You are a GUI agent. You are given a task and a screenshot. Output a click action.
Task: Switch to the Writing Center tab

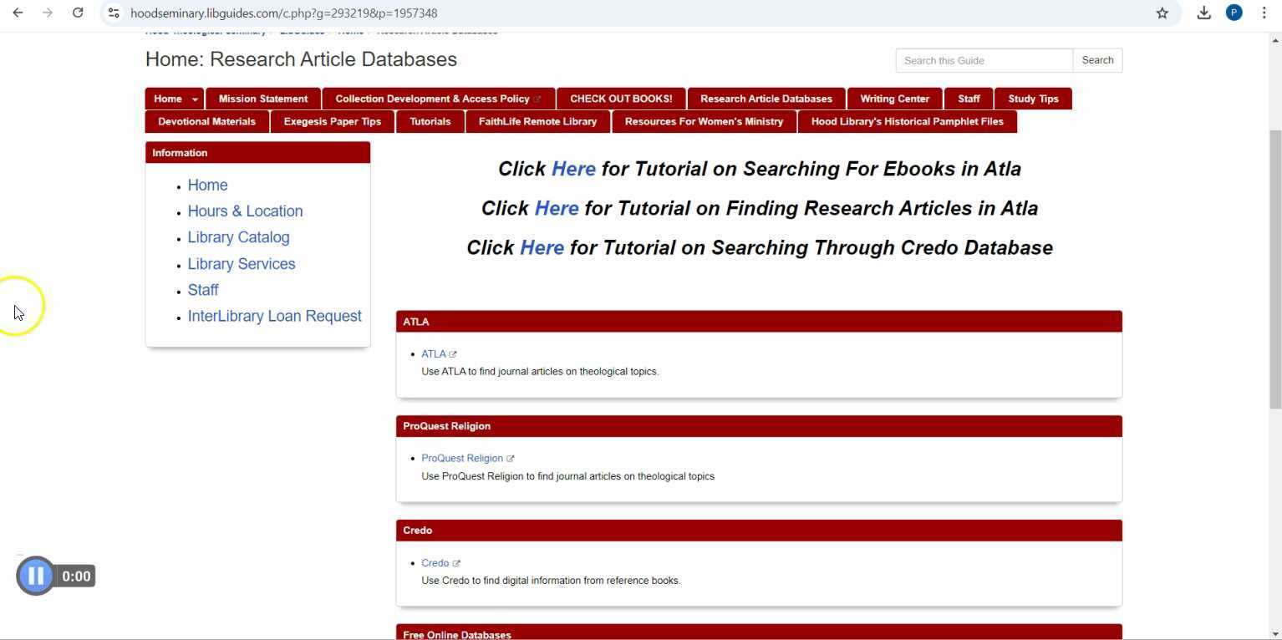[x=894, y=99]
